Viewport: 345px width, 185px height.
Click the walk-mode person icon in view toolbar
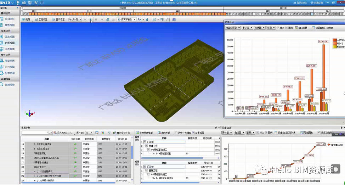[147, 19]
